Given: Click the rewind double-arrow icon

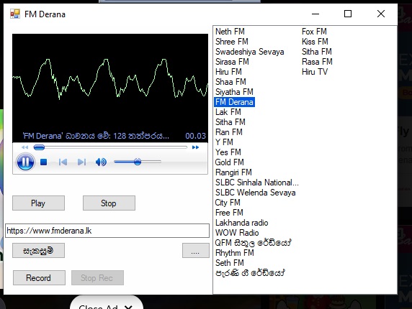Looking at the screenshot, I should (x=24, y=147).
